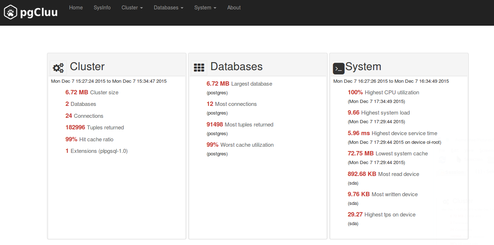Click the 91498 Most tuples returned entry
Image resolution: width=494 pixels, height=245 pixels.
(x=240, y=125)
